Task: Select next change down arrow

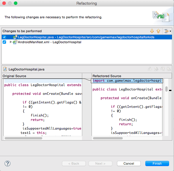Action: (x=152, y=31)
